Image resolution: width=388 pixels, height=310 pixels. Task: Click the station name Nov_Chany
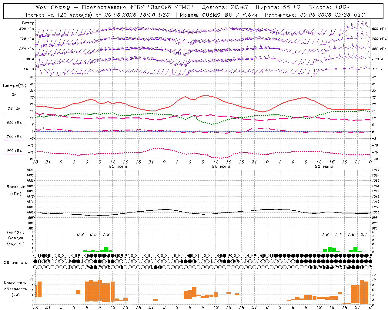tap(52, 7)
